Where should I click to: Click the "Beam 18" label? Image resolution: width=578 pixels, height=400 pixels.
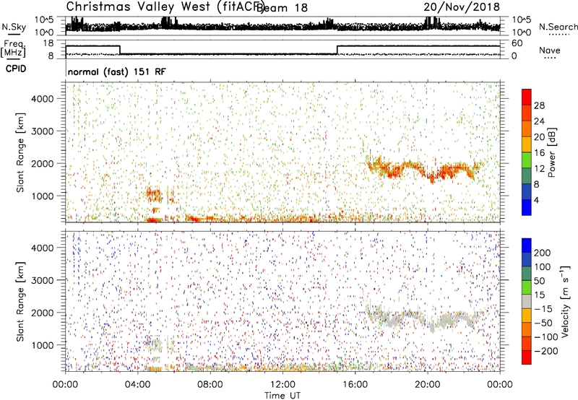click(282, 7)
